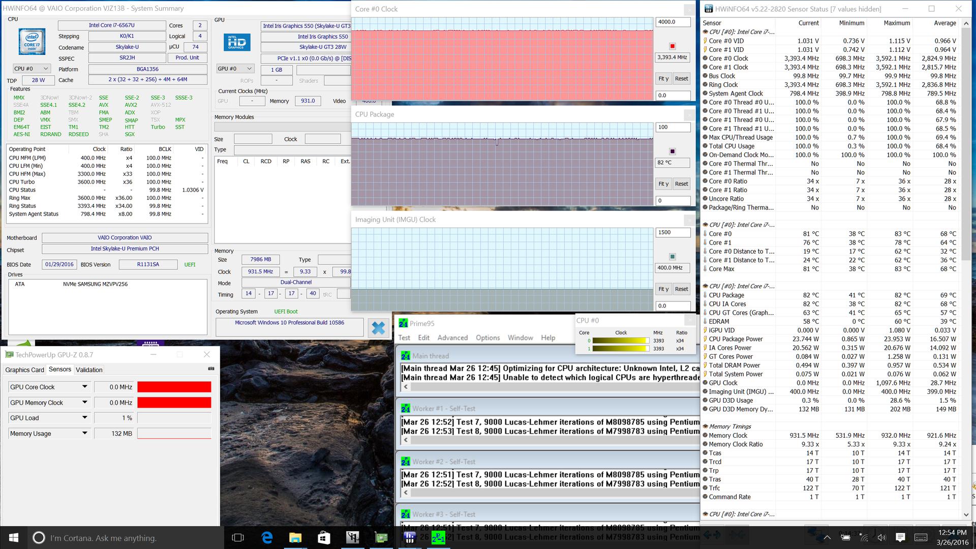This screenshot has height=549, width=976.
Task: Switch to the GPU-Z taskbar icon
Action: point(381,538)
